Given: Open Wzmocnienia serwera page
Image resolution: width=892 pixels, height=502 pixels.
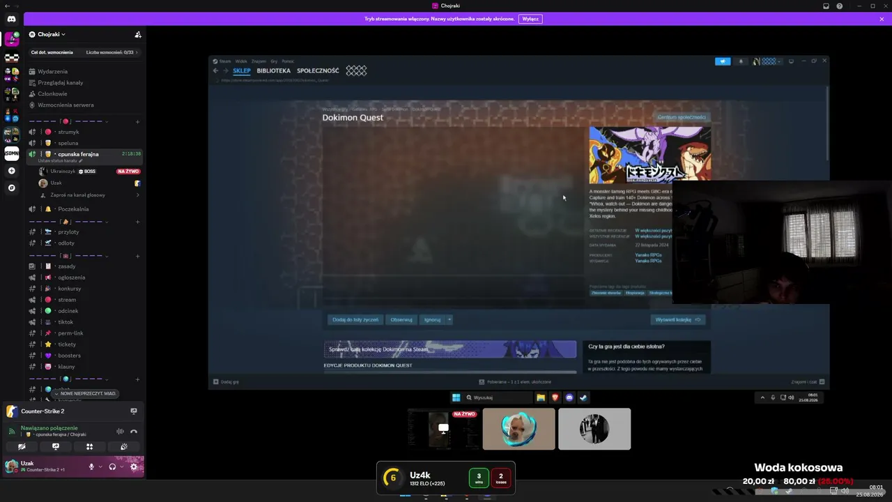Looking at the screenshot, I should click(x=84, y=105).
